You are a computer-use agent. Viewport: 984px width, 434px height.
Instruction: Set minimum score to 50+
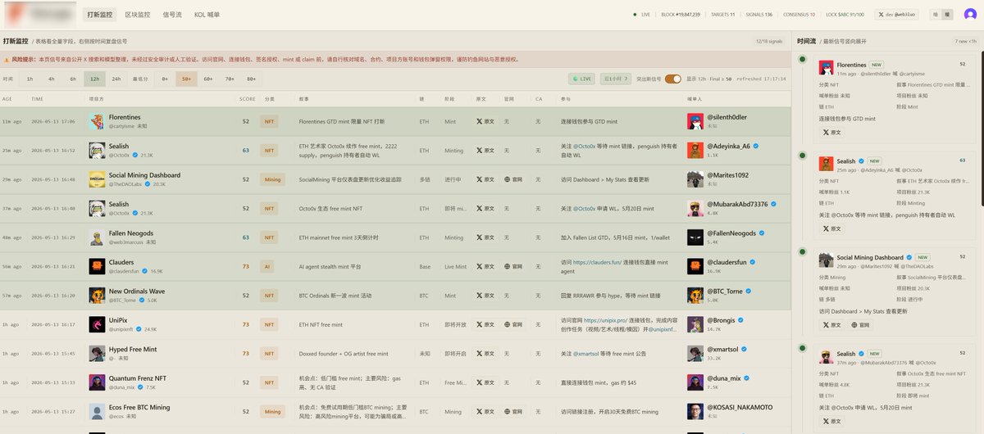tap(187, 79)
